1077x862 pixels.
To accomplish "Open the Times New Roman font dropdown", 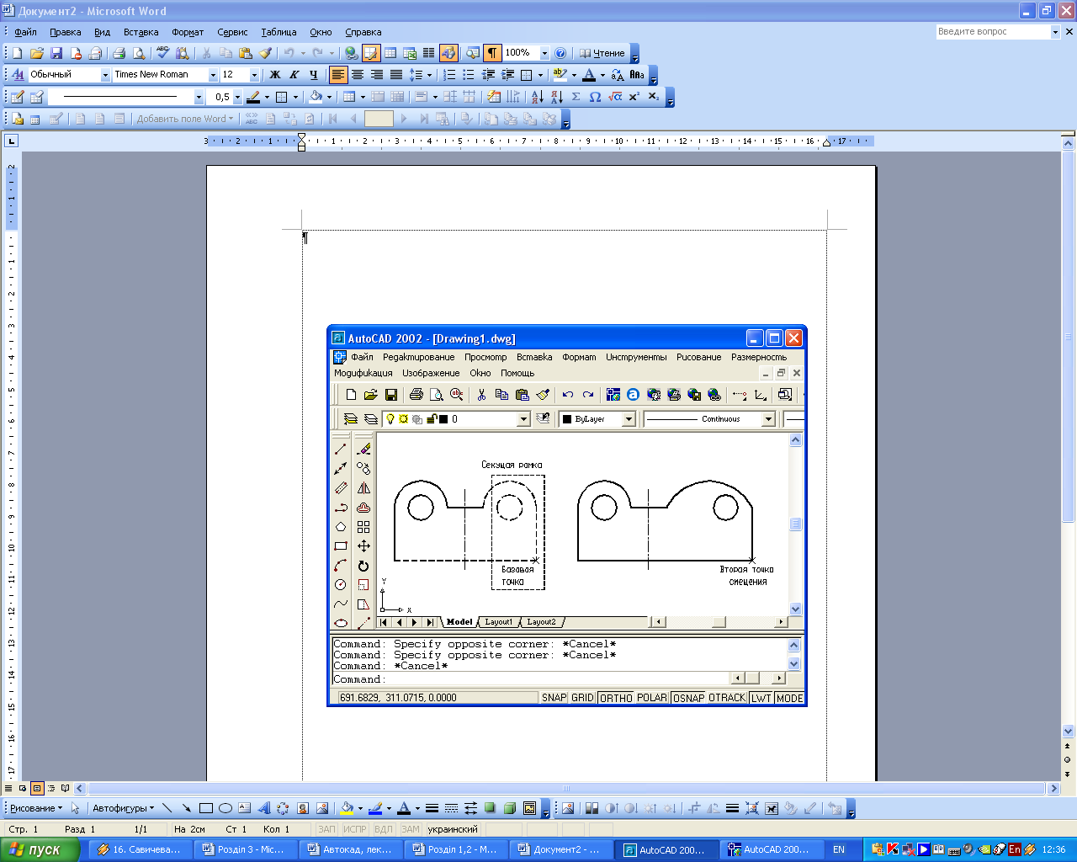I will (x=213, y=75).
